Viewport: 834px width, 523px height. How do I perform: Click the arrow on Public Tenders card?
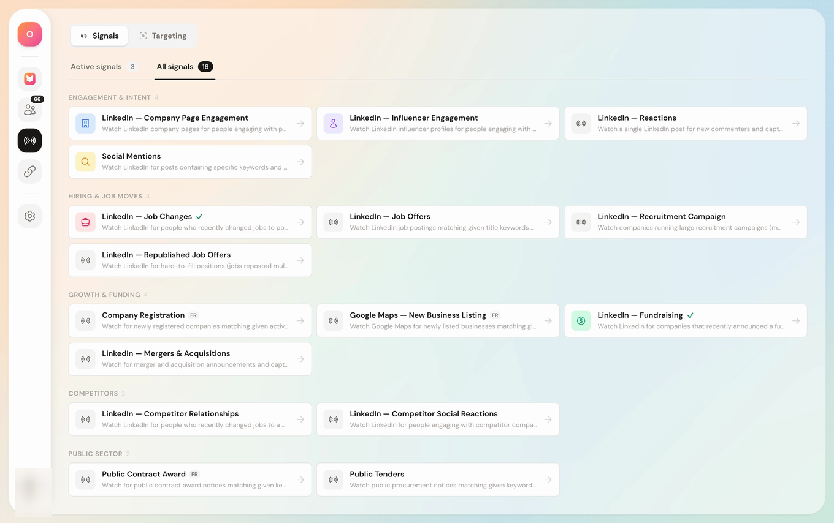(x=548, y=480)
